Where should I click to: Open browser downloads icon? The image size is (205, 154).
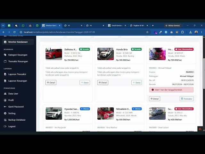coord(191,32)
